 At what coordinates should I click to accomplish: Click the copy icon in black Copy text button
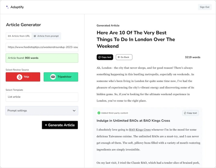pos(99,57)
